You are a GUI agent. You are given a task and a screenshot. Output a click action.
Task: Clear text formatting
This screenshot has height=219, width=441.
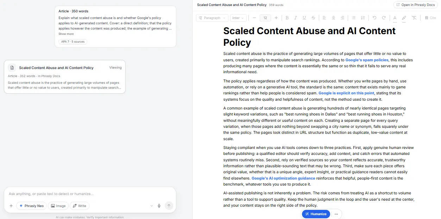tap(414, 18)
